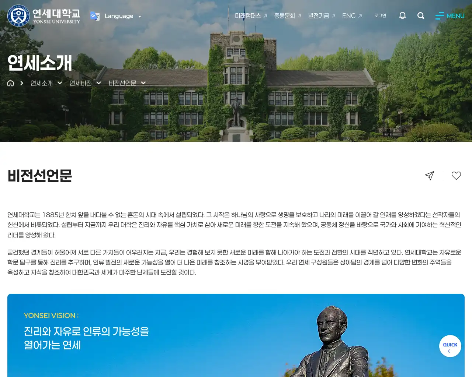Click the Google Translate icon
The width and height of the screenshot is (472, 377).
[x=95, y=16]
